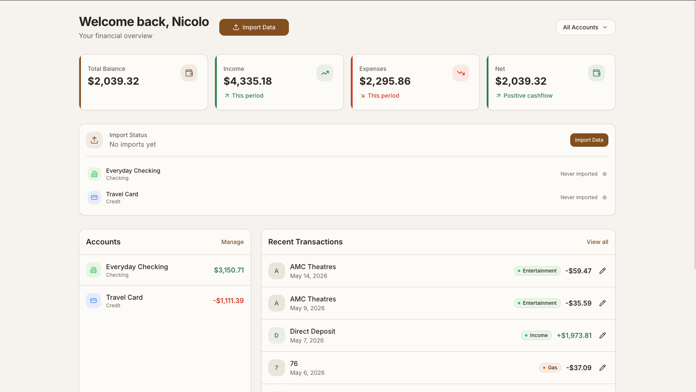696x392 pixels.
Task: Click the downward trend icon on Expenses card
Action: tap(461, 73)
